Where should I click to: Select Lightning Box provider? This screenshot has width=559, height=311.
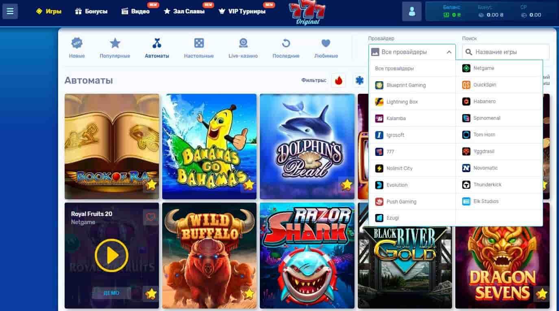tap(412, 102)
